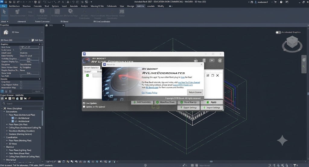Screen dimensions: 309x167
Task: Toggle the Crop Region Visible checkbox
Action: [21, 85]
